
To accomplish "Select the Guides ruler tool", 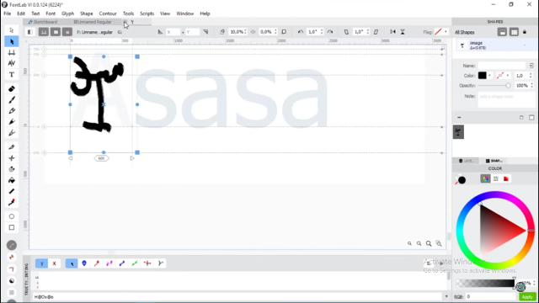I will tap(11, 191).
